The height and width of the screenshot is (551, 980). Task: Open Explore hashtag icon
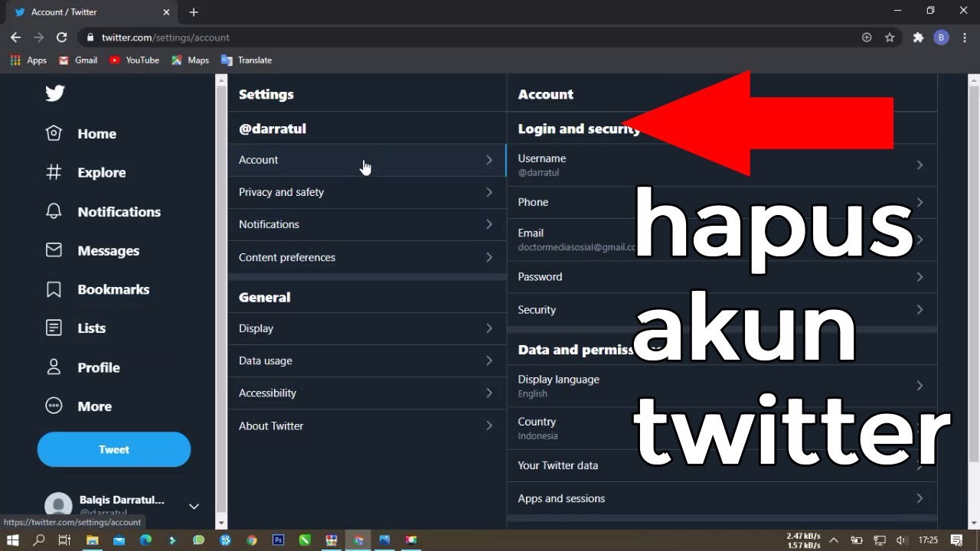54,172
